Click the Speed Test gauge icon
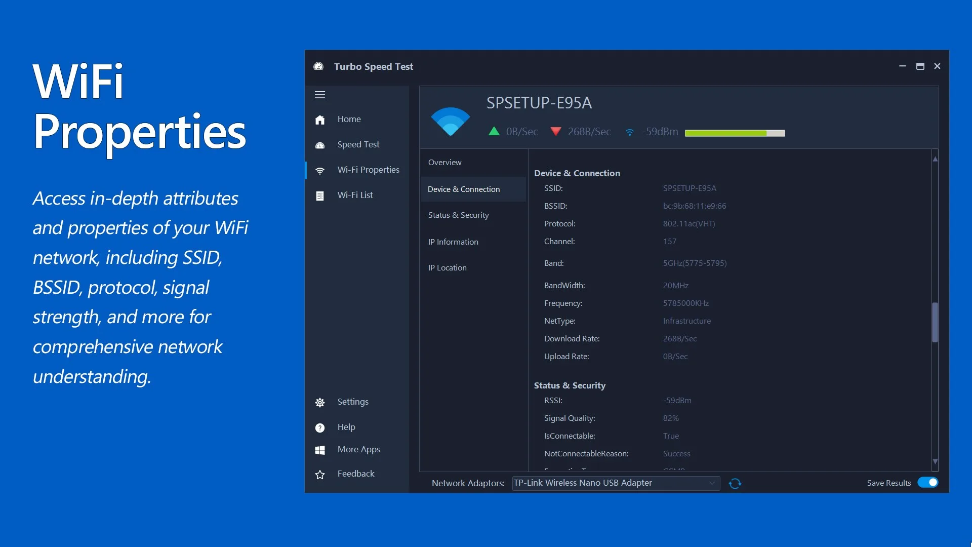The image size is (972, 547). (320, 145)
